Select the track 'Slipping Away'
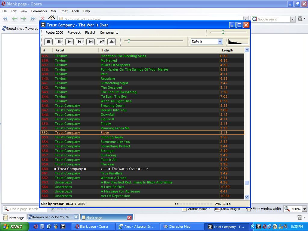The width and height of the screenshot is (308, 231). tap(112, 137)
